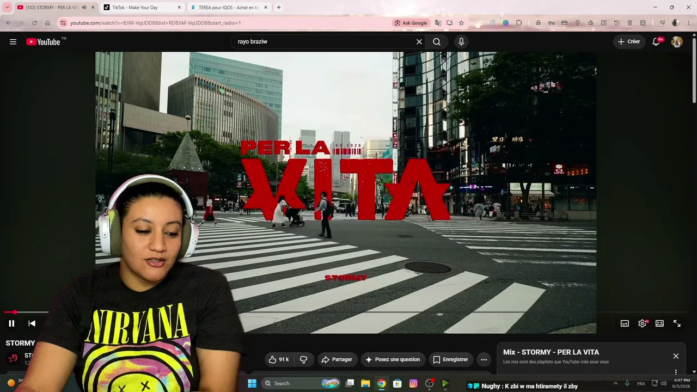This screenshot has width=697, height=392.
Task: Open Microsoft Store from the taskbar
Action: (x=398, y=383)
